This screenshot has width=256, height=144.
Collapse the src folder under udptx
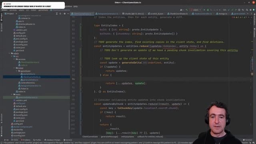coord(12,56)
